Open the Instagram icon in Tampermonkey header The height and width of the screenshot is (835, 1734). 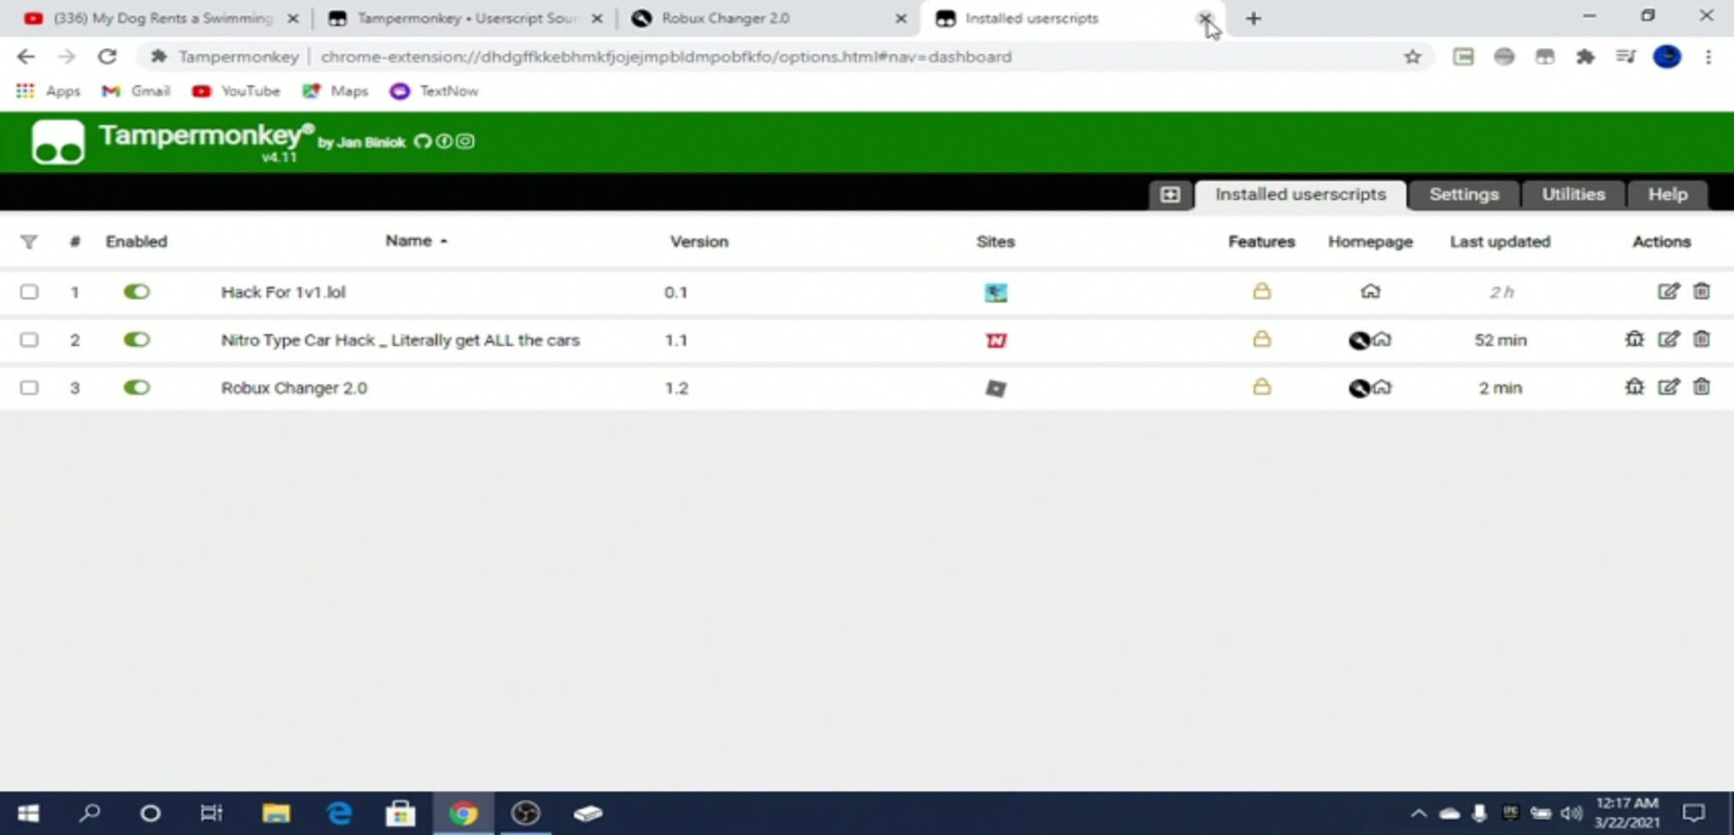tap(465, 141)
